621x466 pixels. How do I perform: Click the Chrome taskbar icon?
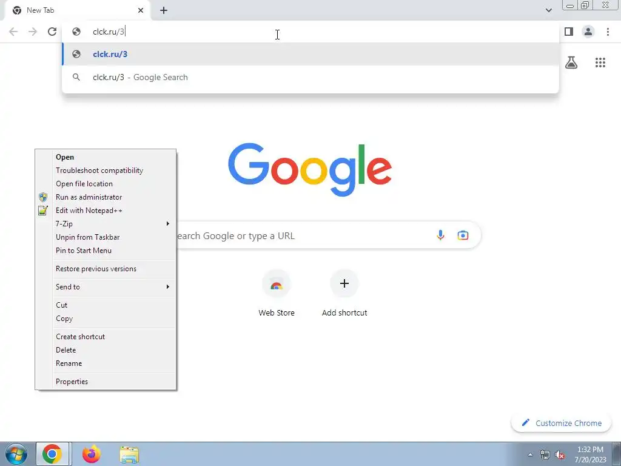[x=52, y=454]
